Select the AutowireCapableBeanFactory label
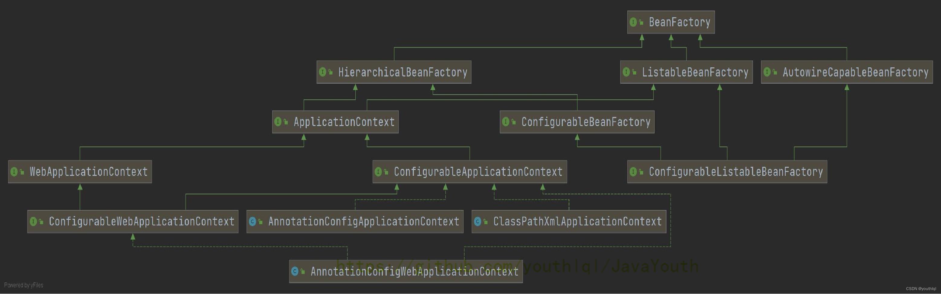The height and width of the screenshot is (294, 941). tap(855, 72)
